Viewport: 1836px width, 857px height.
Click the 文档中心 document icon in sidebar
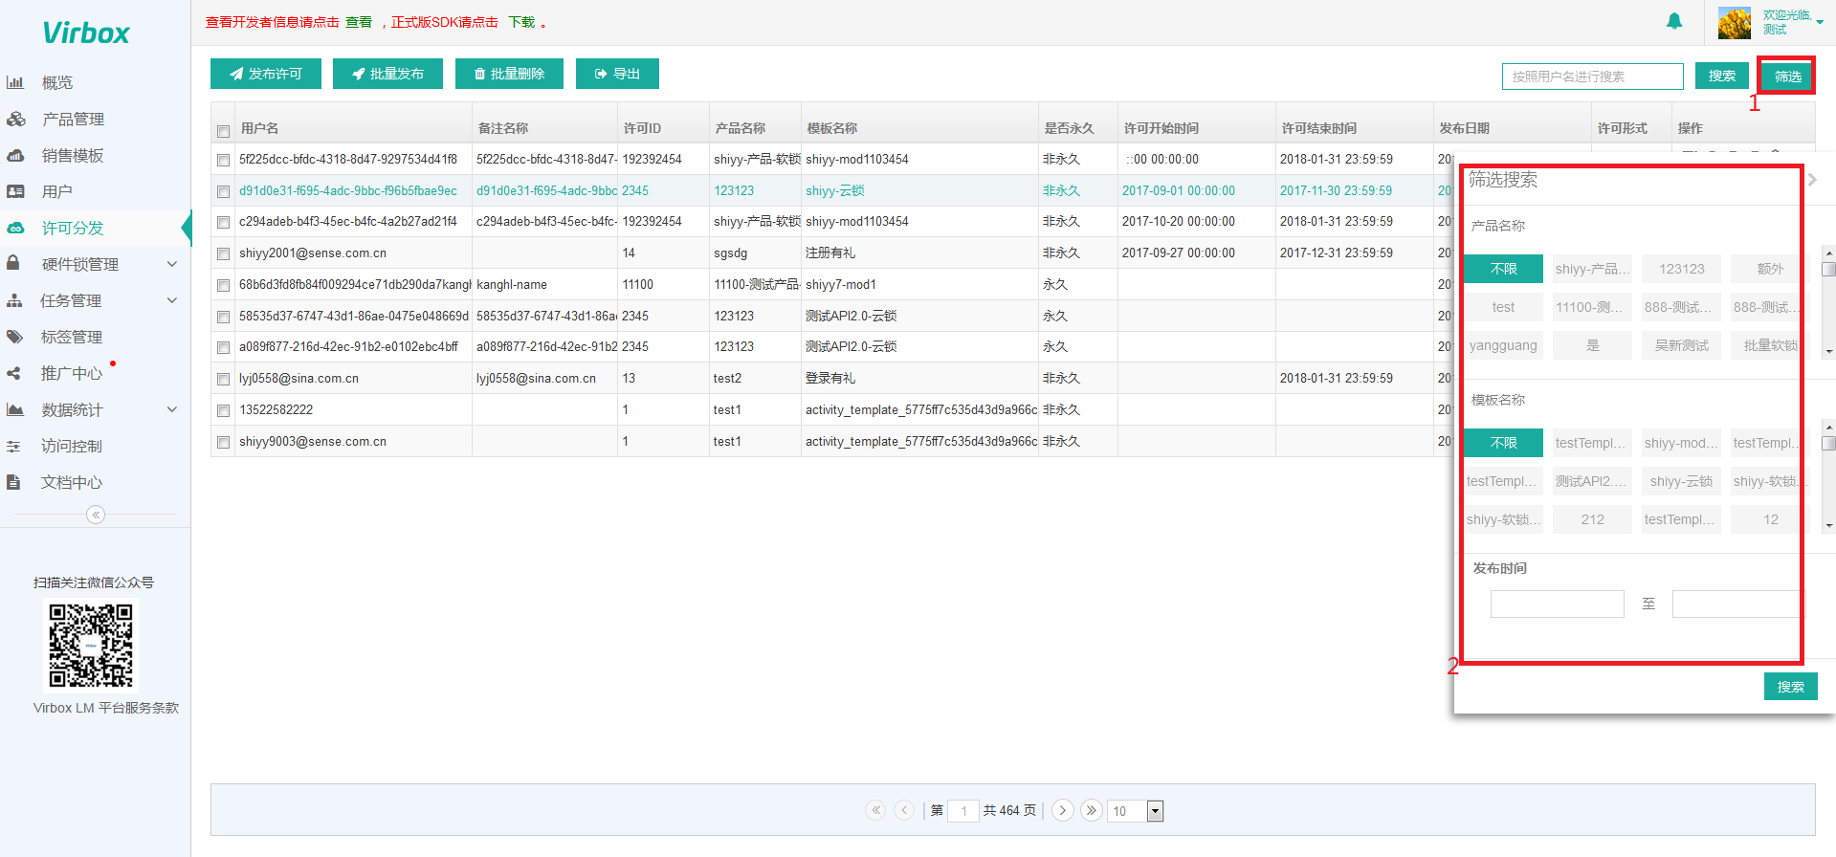[x=13, y=482]
